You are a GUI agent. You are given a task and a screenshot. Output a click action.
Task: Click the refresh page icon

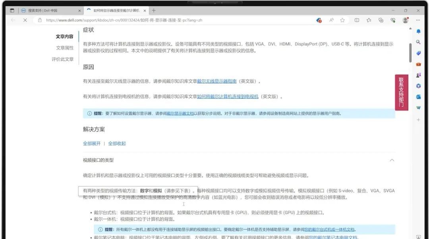[x=25, y=20]
